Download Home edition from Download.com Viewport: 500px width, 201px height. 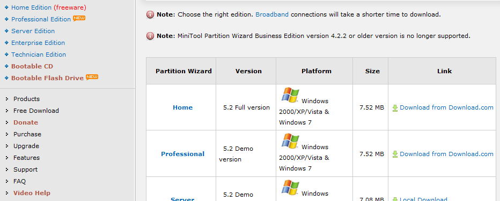point(446,107)
